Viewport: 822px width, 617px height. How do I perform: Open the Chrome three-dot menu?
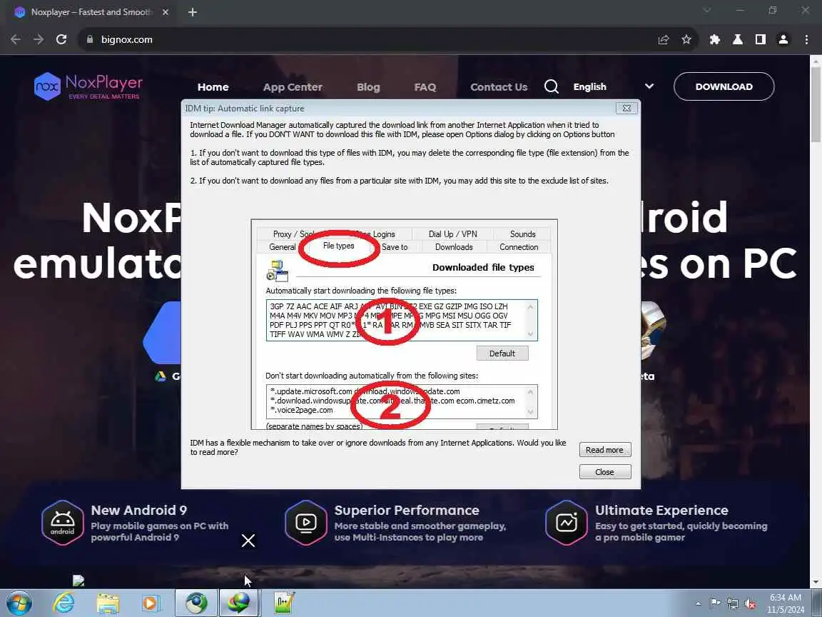[806, 39]
